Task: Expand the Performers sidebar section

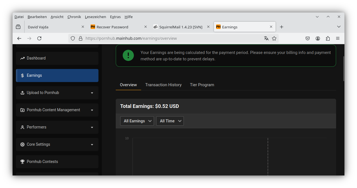Action: tap(57, 127)
